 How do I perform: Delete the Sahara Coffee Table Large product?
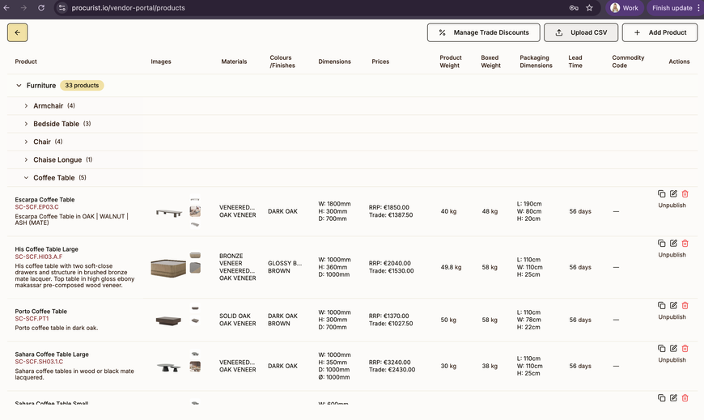pyautogui.click(x=685, y=348)
